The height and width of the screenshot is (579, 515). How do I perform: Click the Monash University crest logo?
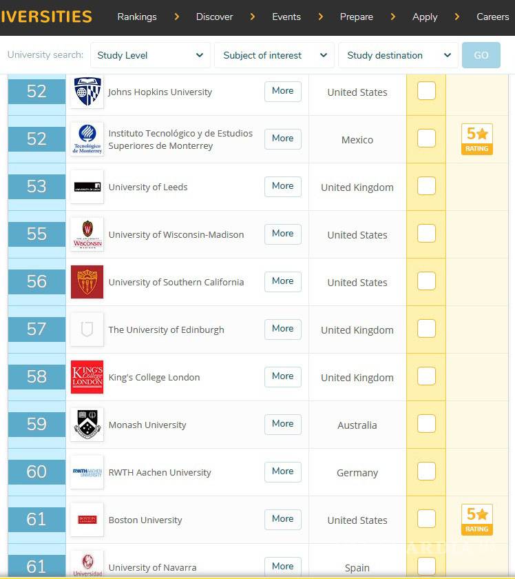87,425
